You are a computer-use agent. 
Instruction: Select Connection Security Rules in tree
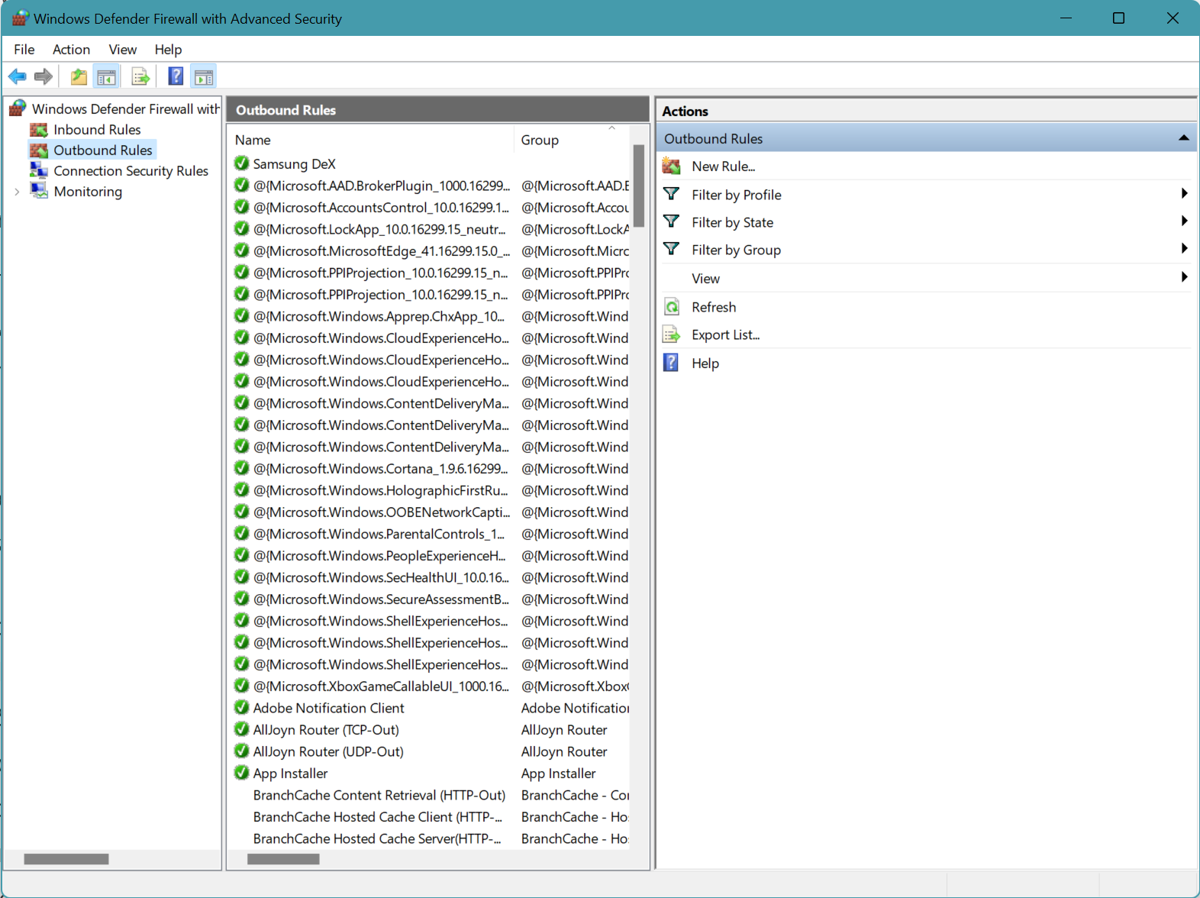pos(131,171)
